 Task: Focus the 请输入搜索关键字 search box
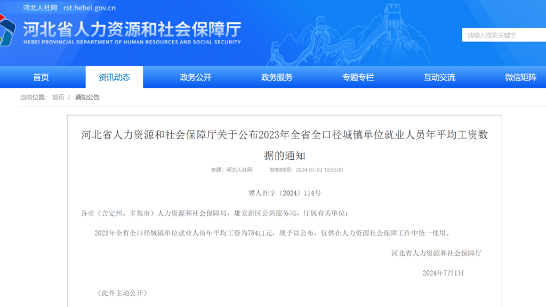click(504, 35)
